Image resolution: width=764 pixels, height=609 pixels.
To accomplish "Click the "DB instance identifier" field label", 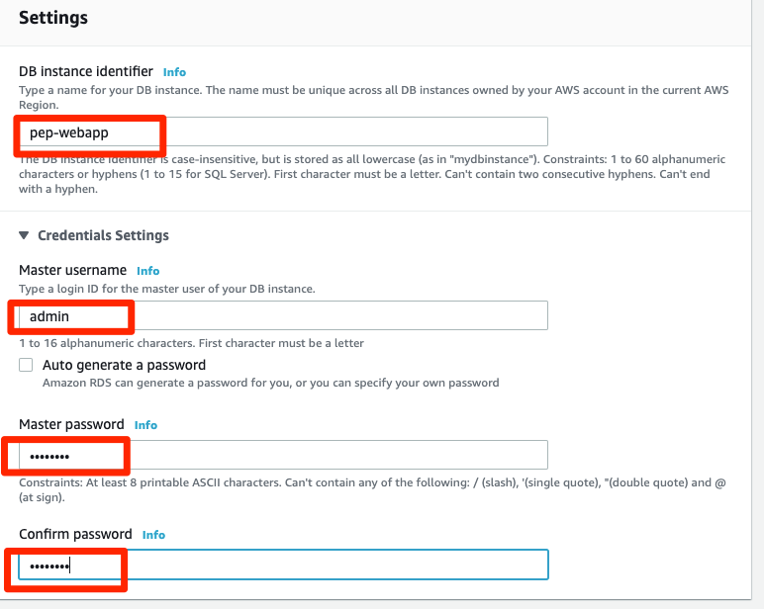I will pos(86,71).
